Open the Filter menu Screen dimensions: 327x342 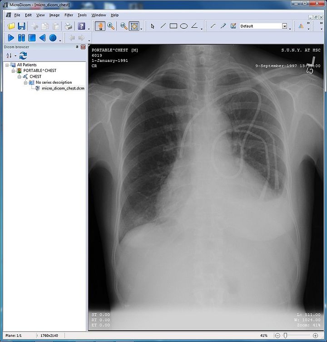click(x=69, y=15)
